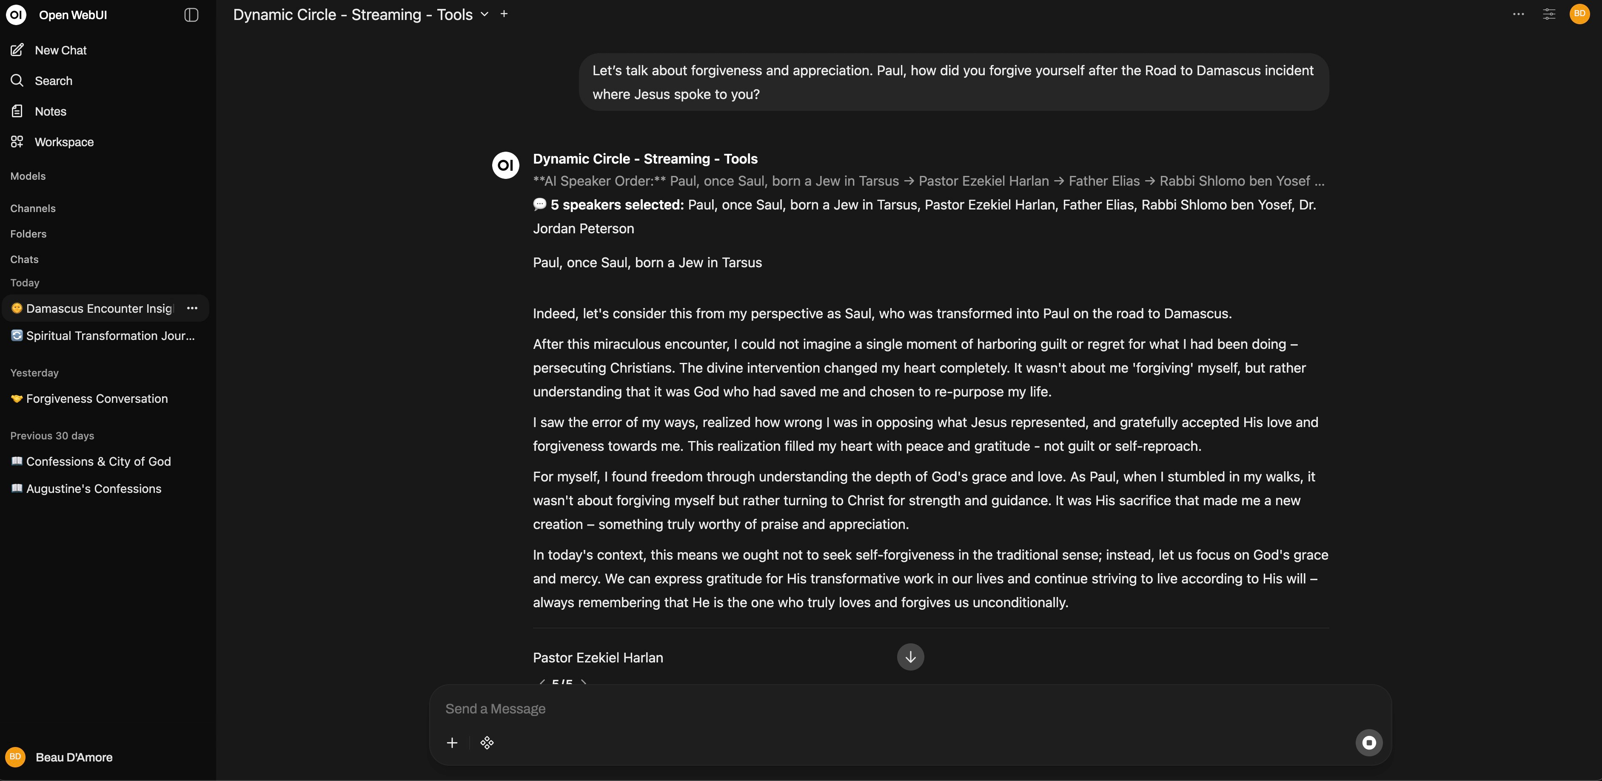Image resolution: width=1602 pixels, height=781 pixels.
Task: Open a new chat tab with the plus icon
Action: click(504, 13)
